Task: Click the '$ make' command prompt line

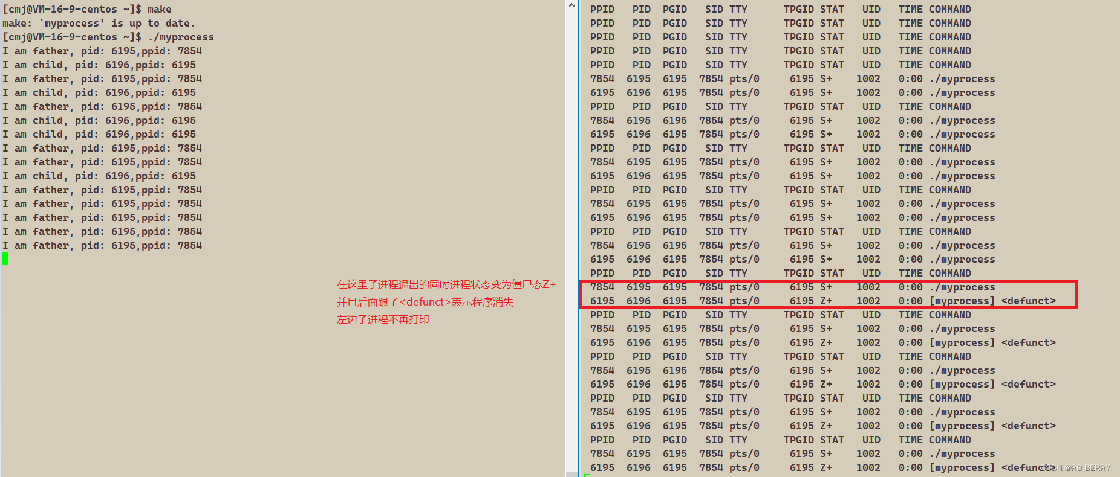Action: click(x=87, y=9)
